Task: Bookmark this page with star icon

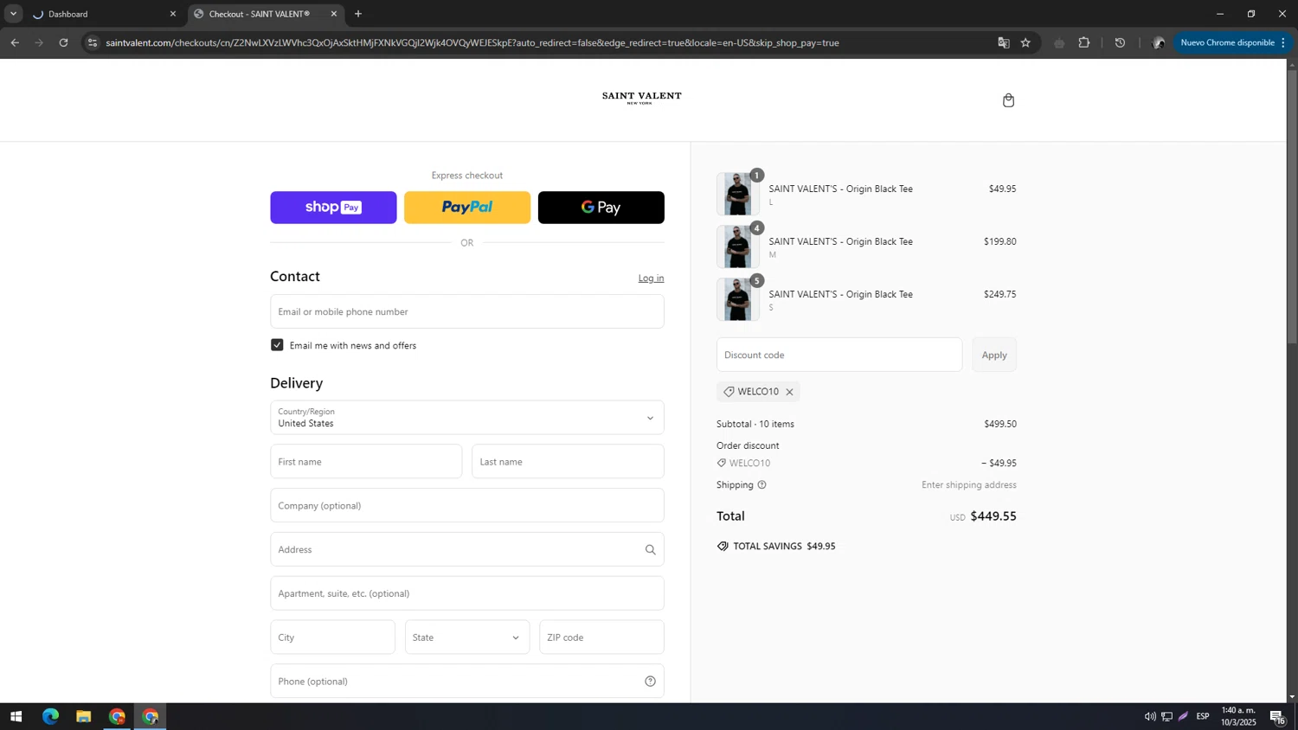Action: (x=1025, y=42)
